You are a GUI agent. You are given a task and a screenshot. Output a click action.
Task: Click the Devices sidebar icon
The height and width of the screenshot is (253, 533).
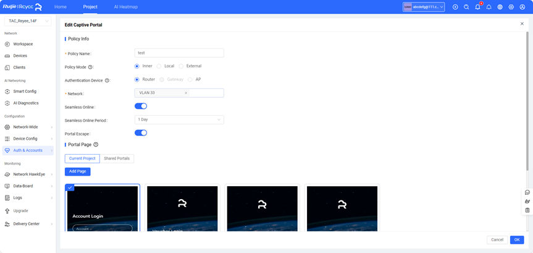(7, 56)
